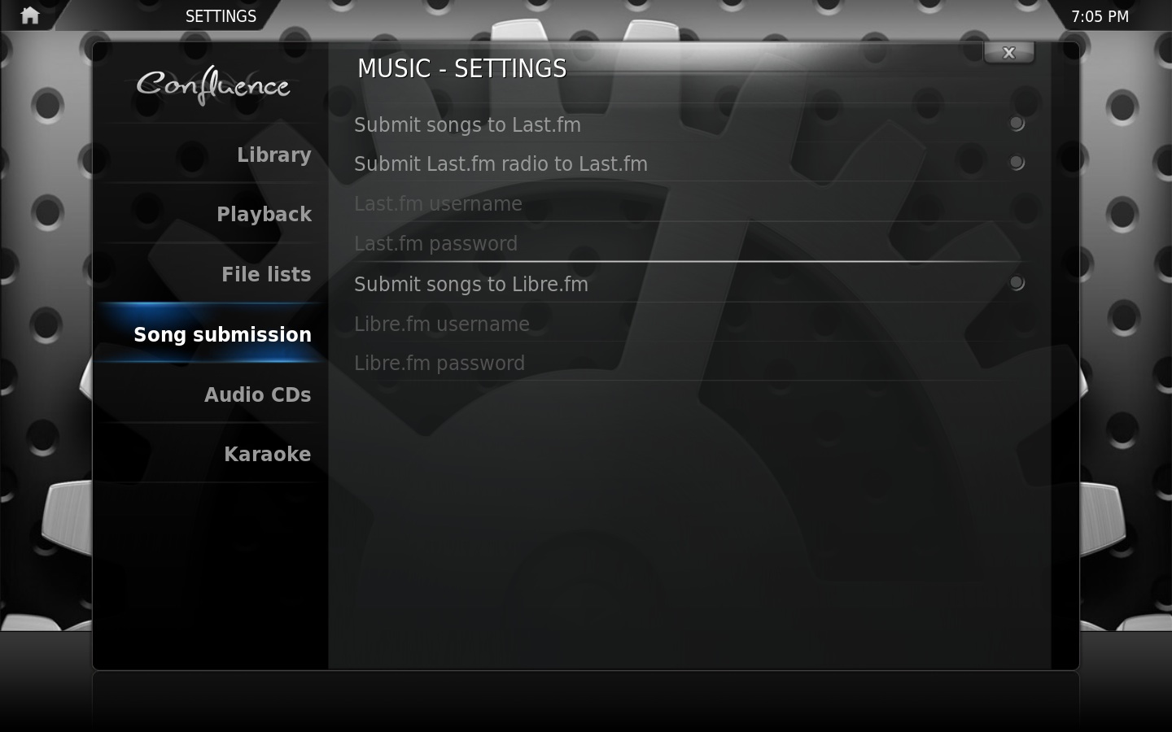1172x732 pixels.
Task: Close the Music Settings dialog
Action: coord(1009,53)
